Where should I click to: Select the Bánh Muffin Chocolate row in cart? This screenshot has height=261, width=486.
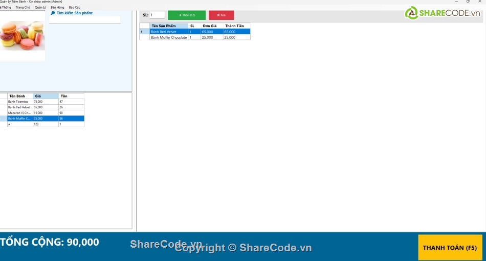[169, 37]
